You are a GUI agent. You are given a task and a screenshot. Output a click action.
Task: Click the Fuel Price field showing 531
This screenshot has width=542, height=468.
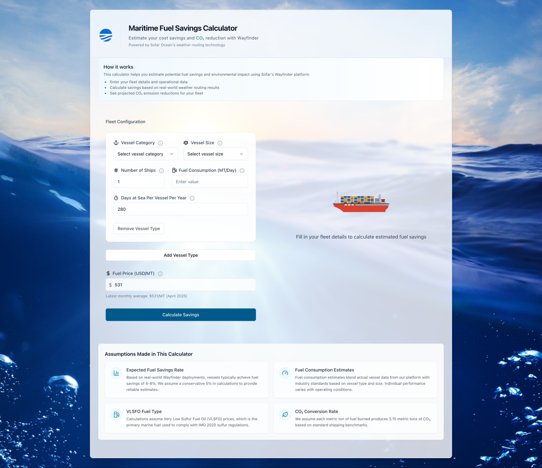pos(181,285)
